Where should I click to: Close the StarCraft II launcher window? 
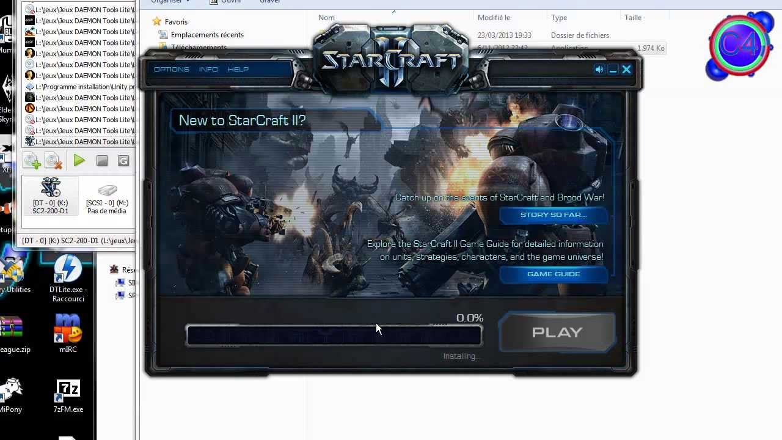[626, 70]
